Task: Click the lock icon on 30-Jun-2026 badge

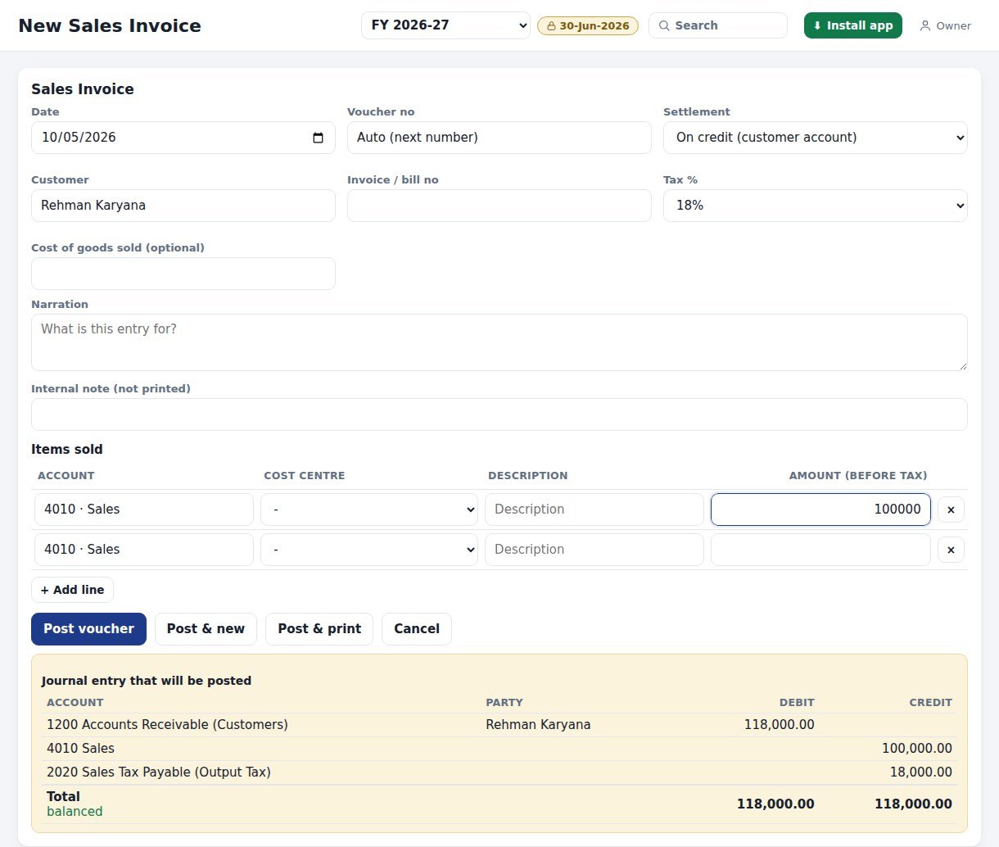Action: 551,25
